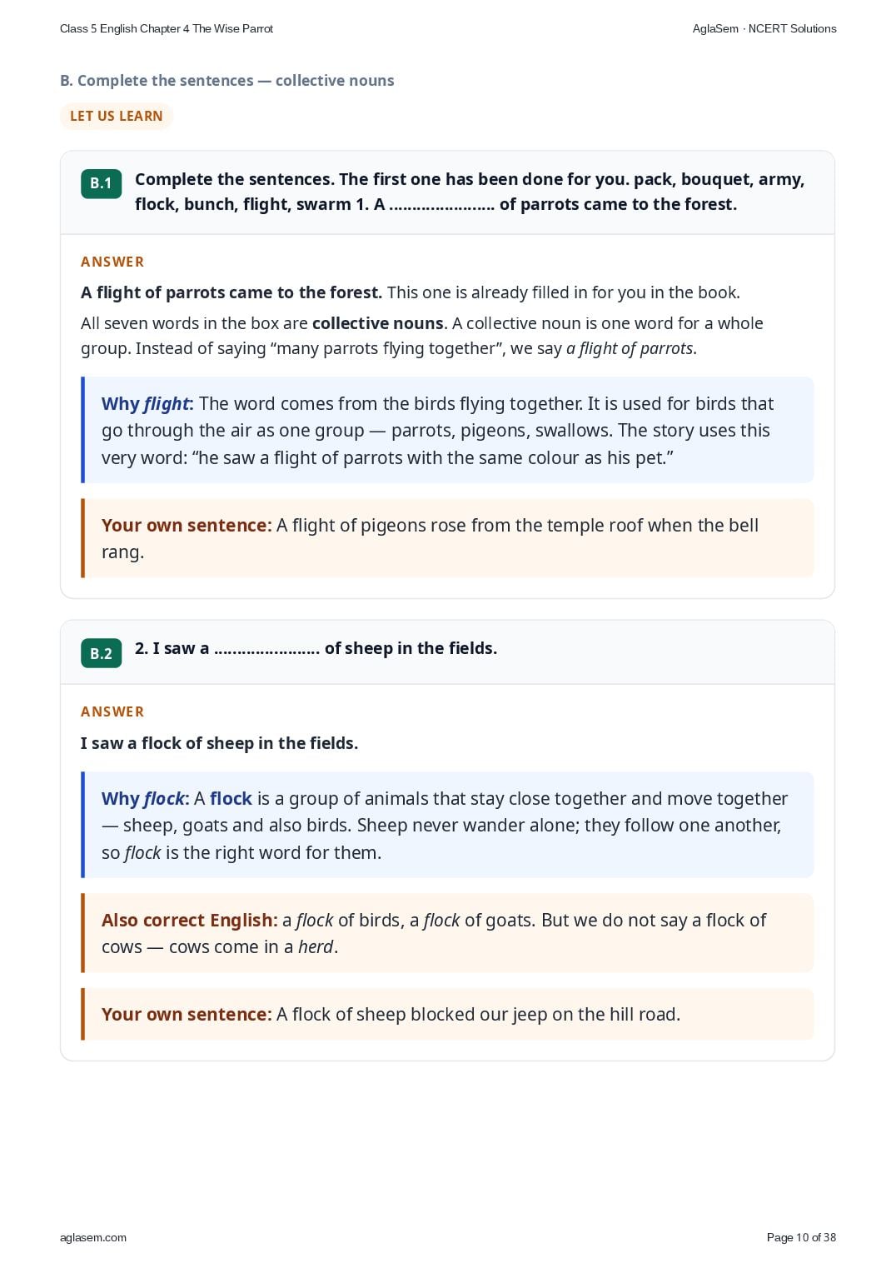Click the 'Why flock' explanation box

(x=447, y=825)
